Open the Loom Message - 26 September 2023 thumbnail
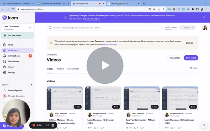 [180, 98]
